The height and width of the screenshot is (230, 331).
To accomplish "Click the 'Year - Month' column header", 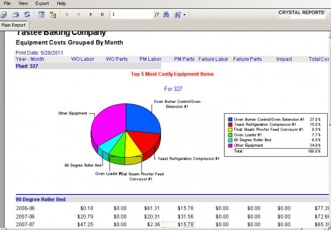I will point(30,59).
